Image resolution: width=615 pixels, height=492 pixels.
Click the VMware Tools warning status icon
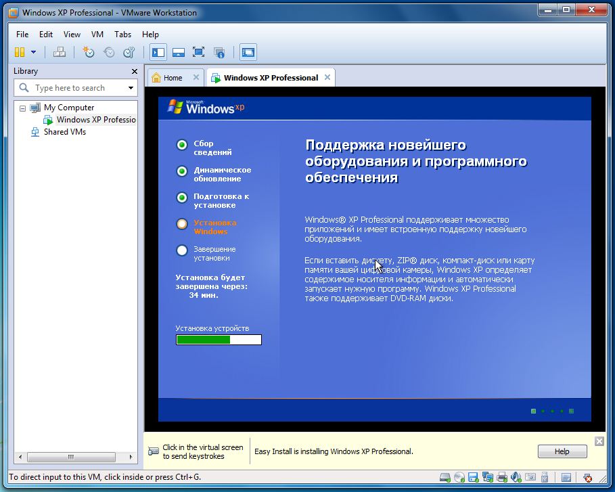click(x=587, y=478)
